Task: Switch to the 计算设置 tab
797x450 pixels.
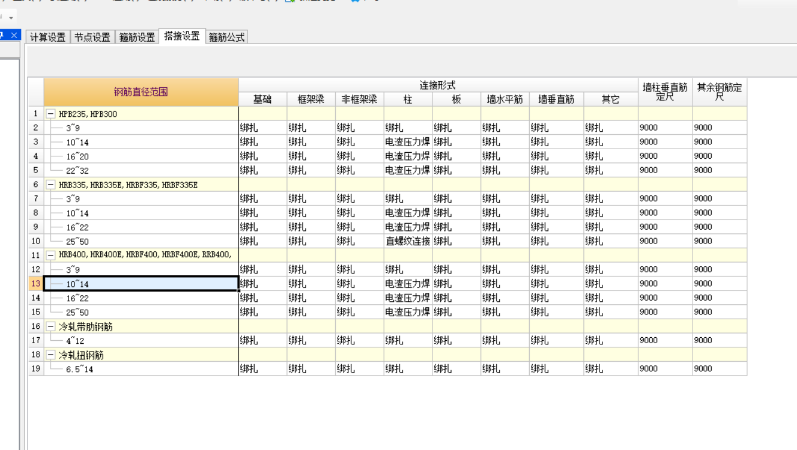Action: 48,37
